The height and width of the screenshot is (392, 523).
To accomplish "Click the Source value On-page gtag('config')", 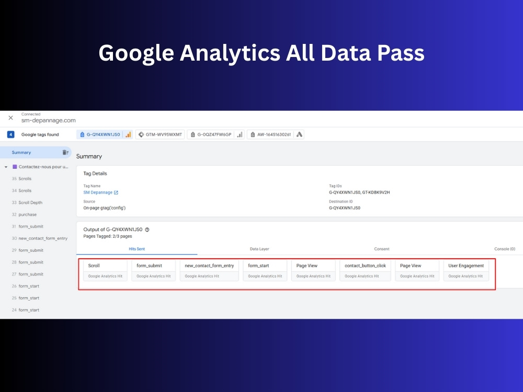I will click(x=105, y=208).
